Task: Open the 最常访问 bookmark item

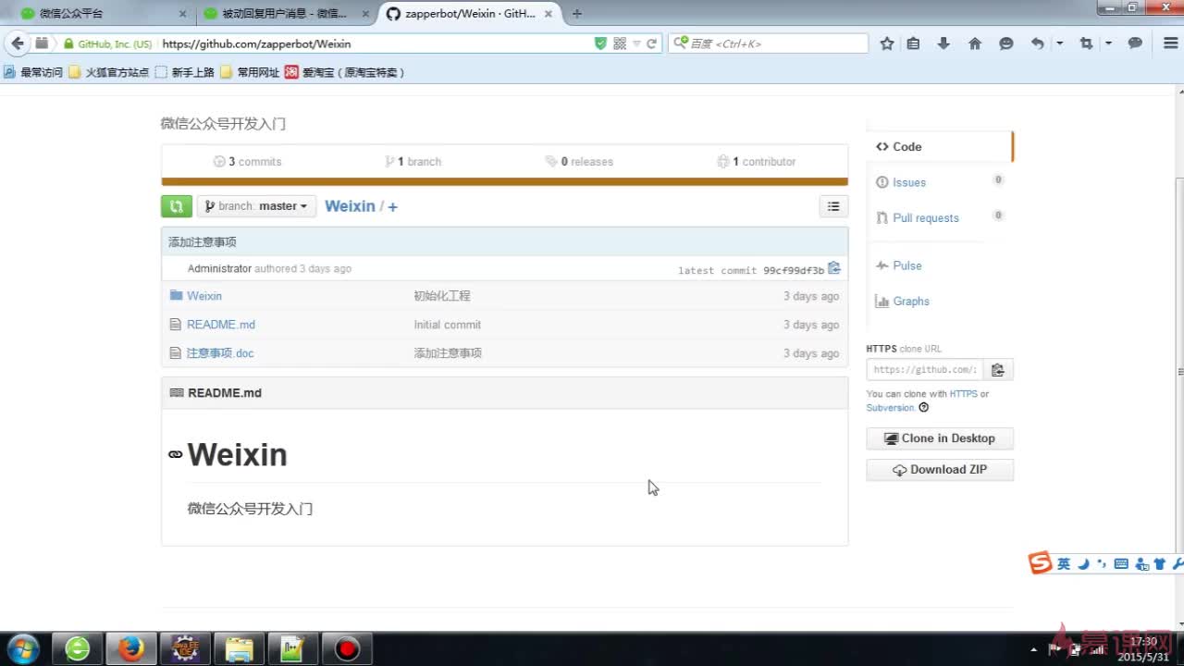Action: pos(33,72)
